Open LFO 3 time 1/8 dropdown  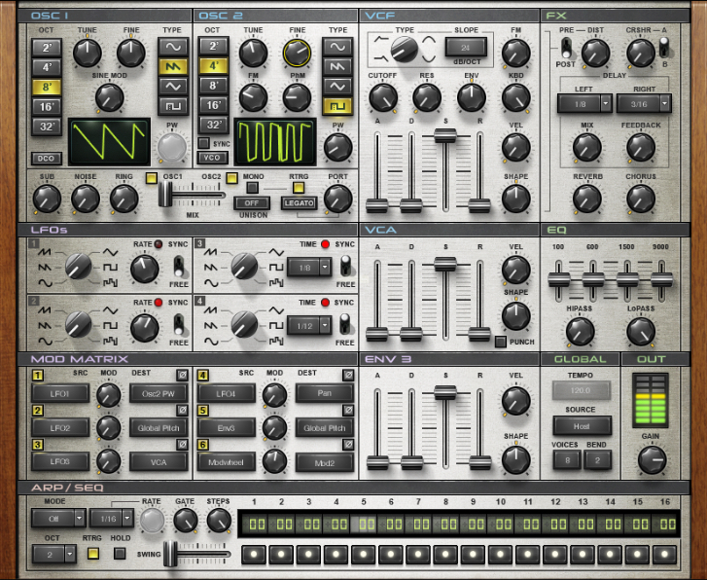[309, 268]
